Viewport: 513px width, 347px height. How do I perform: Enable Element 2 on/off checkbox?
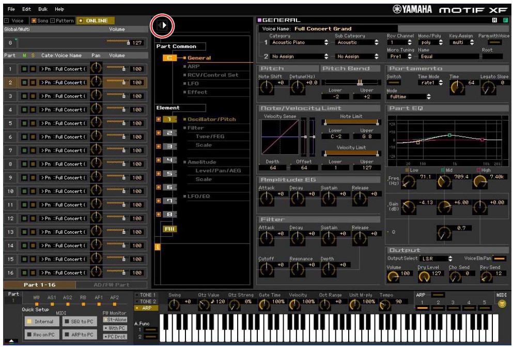(x=159, y=133)
